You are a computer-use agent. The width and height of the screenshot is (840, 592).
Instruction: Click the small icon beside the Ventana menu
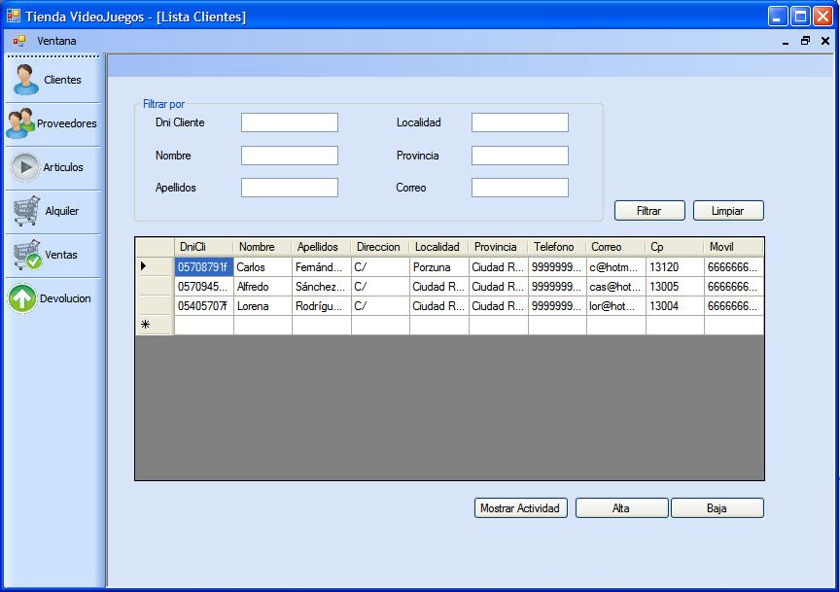[x=19, y=41]
